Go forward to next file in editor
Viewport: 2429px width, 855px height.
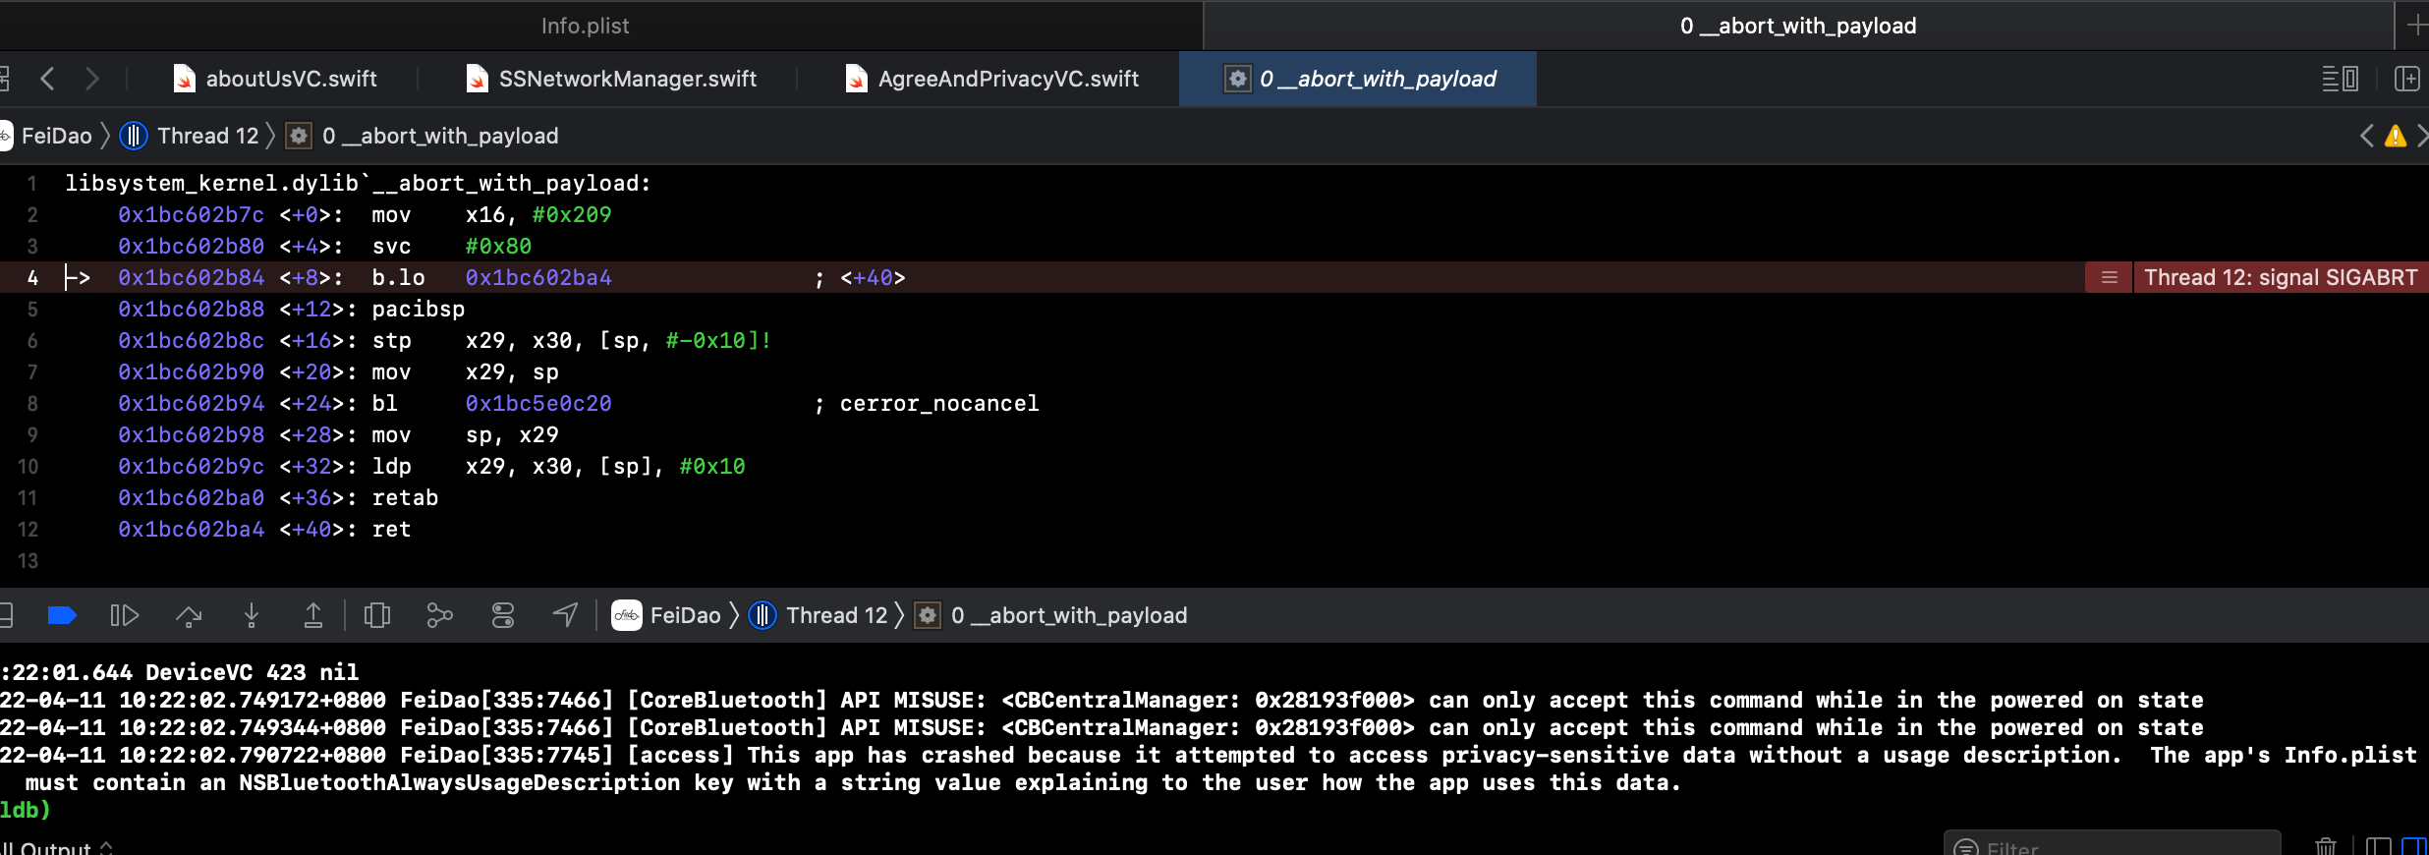click(92, 79)
